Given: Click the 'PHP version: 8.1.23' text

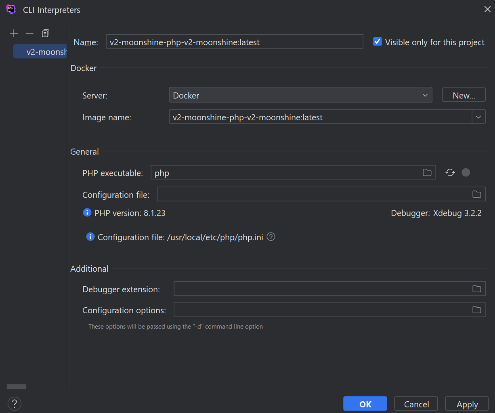Looking at the screenshot, I should [x=130, y=213].
